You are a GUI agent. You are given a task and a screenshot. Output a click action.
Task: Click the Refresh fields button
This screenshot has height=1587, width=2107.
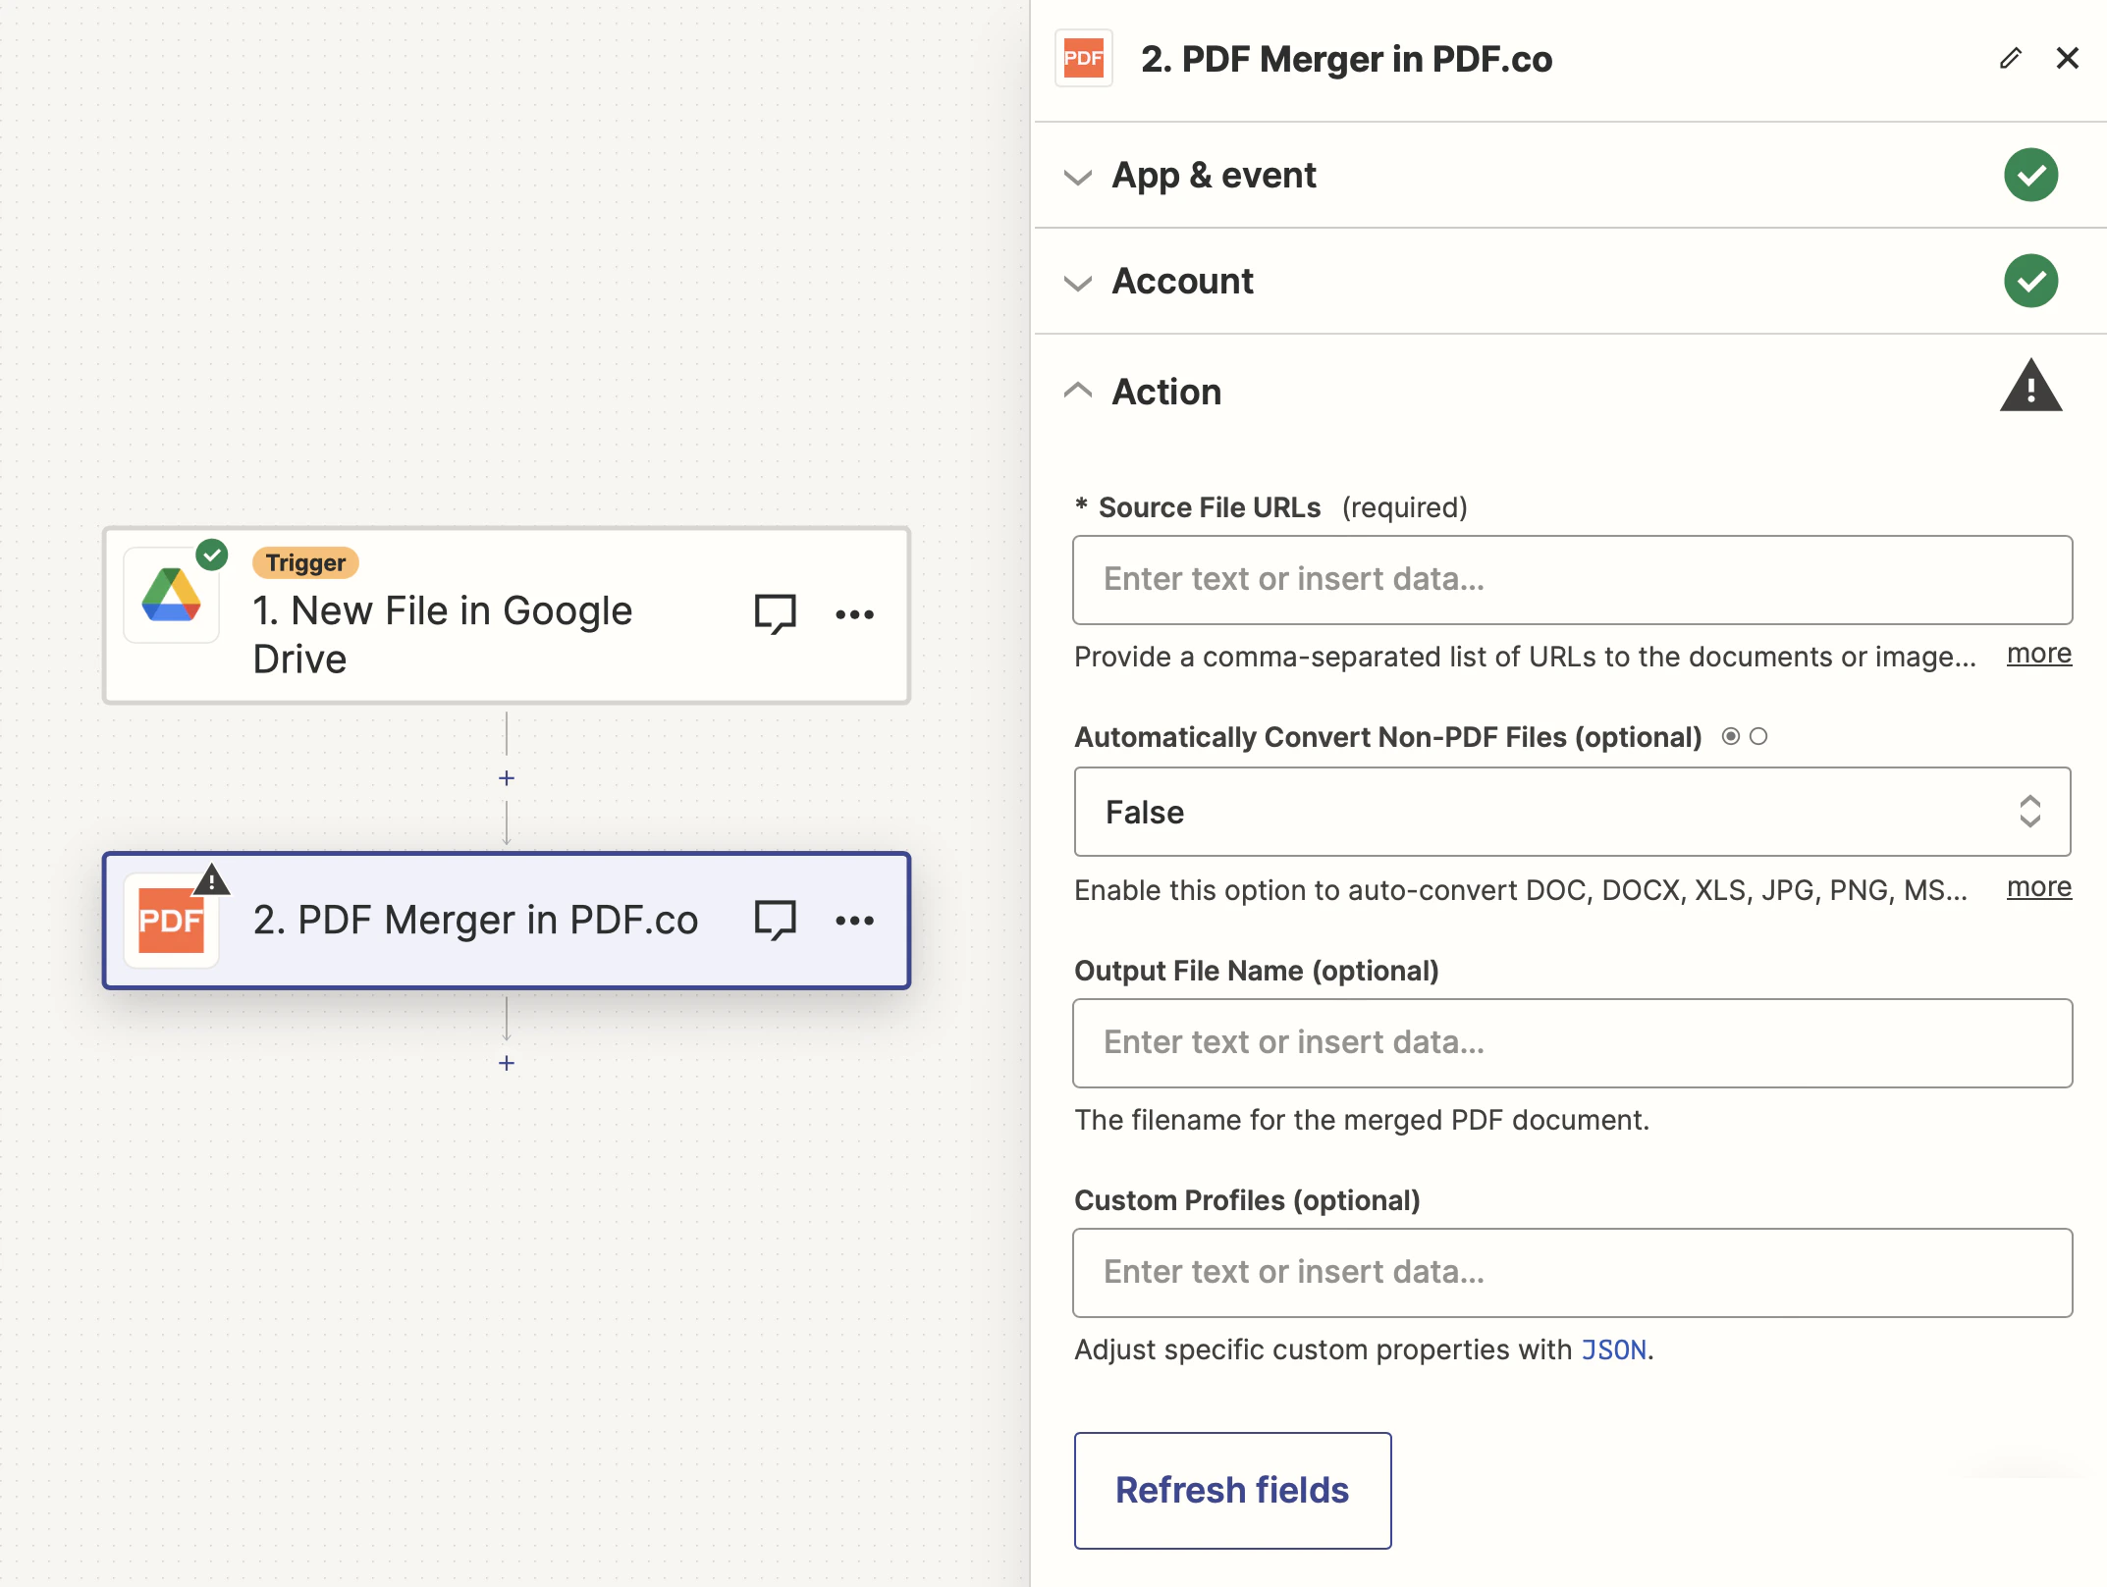point(1232,1491)
